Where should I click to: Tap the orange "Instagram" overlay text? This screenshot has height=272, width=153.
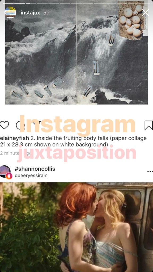pyautogui.click(x=77, y=124)
